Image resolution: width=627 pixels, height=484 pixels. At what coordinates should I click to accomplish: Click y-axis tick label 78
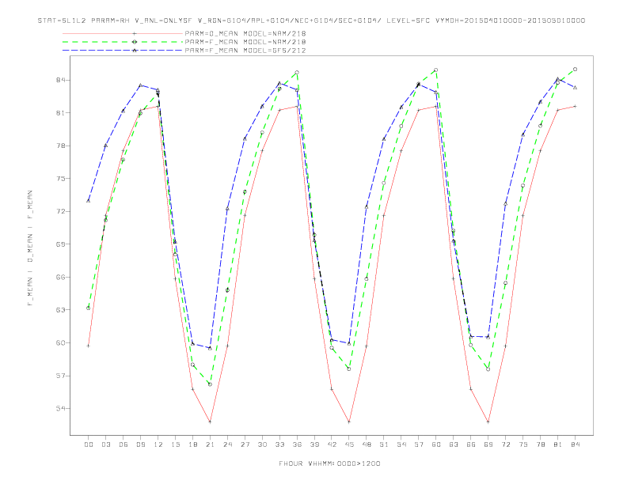(x=60, y=146)
